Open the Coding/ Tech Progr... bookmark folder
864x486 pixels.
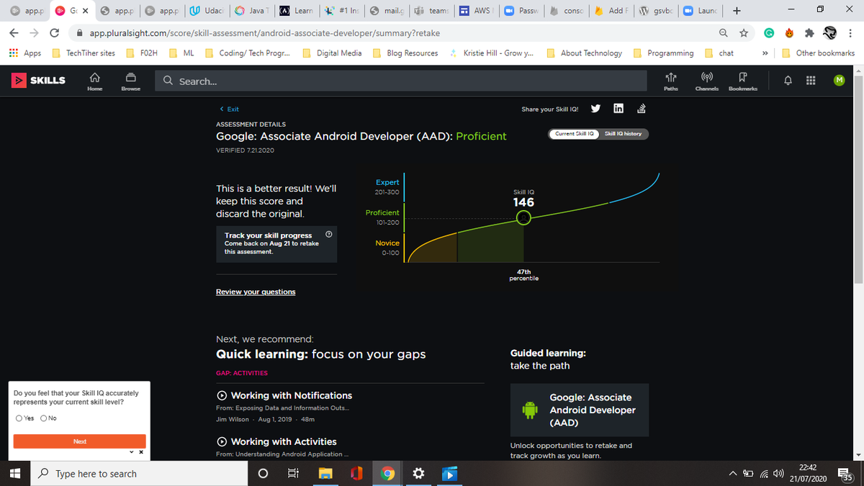click(x=248, y=53)
